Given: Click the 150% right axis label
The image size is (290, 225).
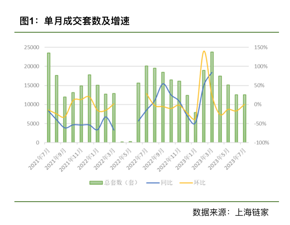Looking at the screenshot, I should [x=261, y=48].
